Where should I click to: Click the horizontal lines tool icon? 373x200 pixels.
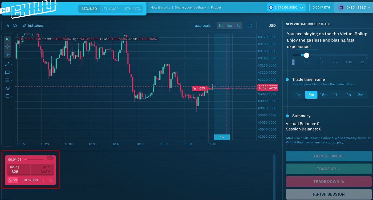(7, 80)
